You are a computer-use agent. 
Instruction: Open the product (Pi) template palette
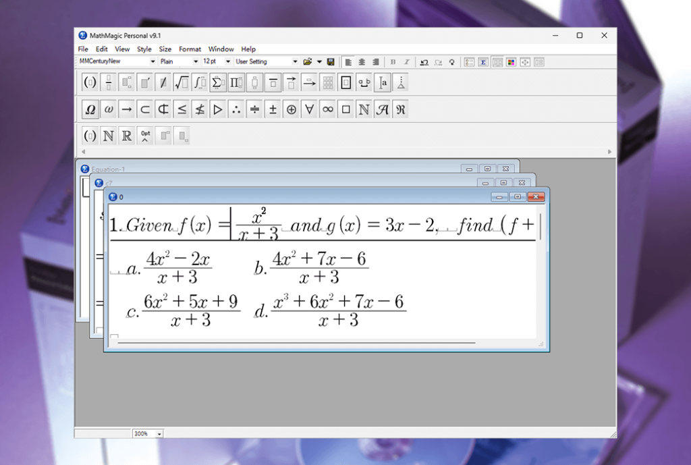[236, 82]
